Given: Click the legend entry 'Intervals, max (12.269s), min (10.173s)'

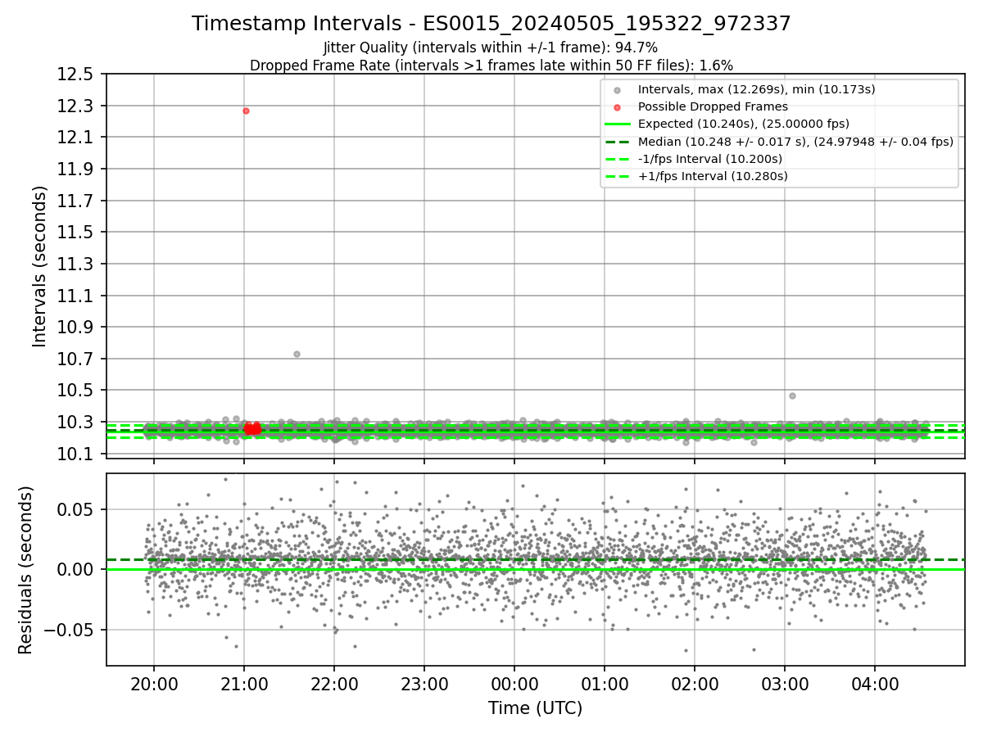Looking at the screenshot, I should coord(756,89).
